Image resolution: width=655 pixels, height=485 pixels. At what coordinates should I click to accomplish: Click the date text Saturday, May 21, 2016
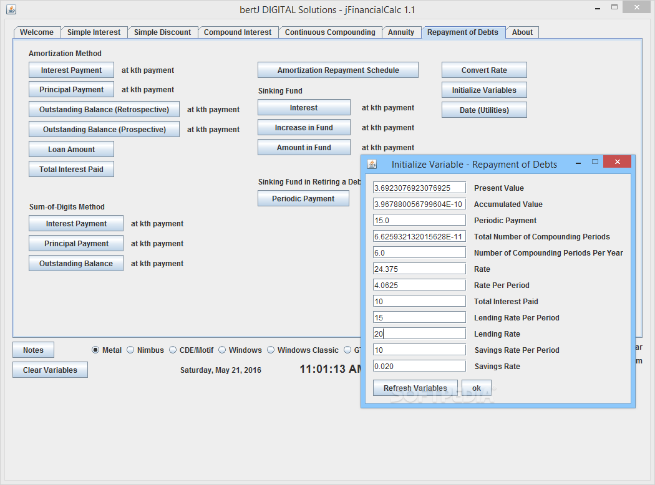tap(221, 370)
